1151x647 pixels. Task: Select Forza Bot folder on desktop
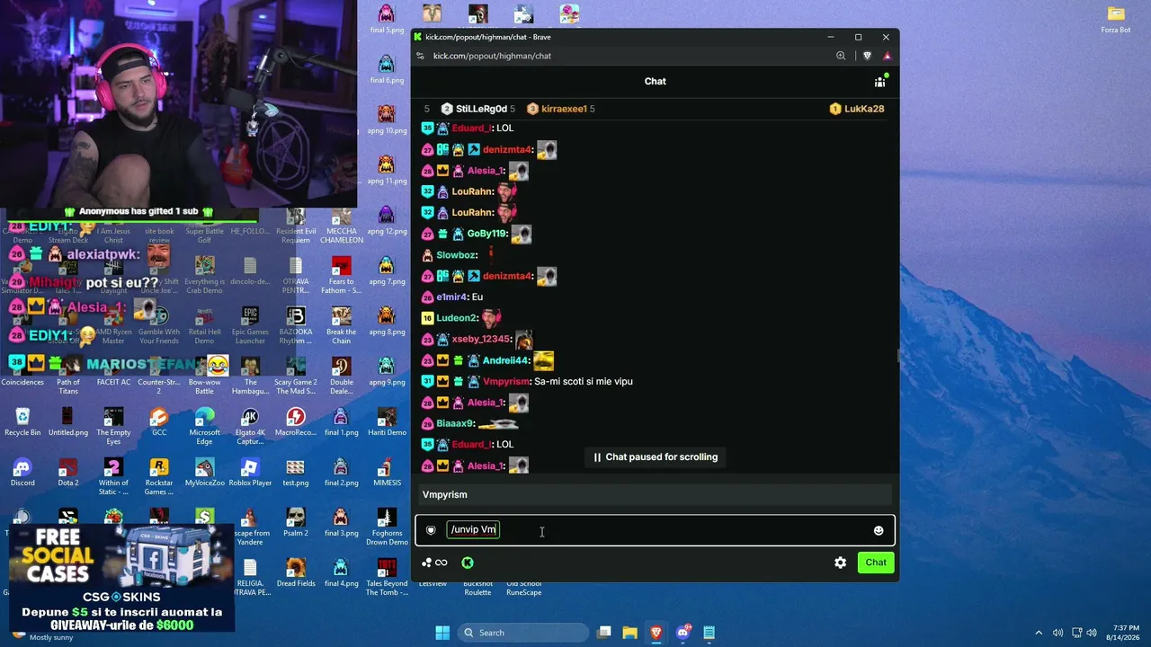pyautogui.click(x=1116, y=19)
